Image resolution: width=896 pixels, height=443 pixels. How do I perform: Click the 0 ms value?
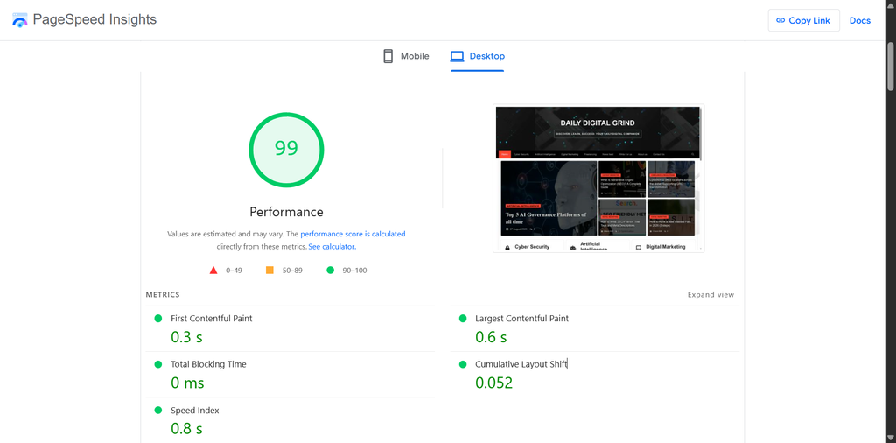(x=187, y=383)
